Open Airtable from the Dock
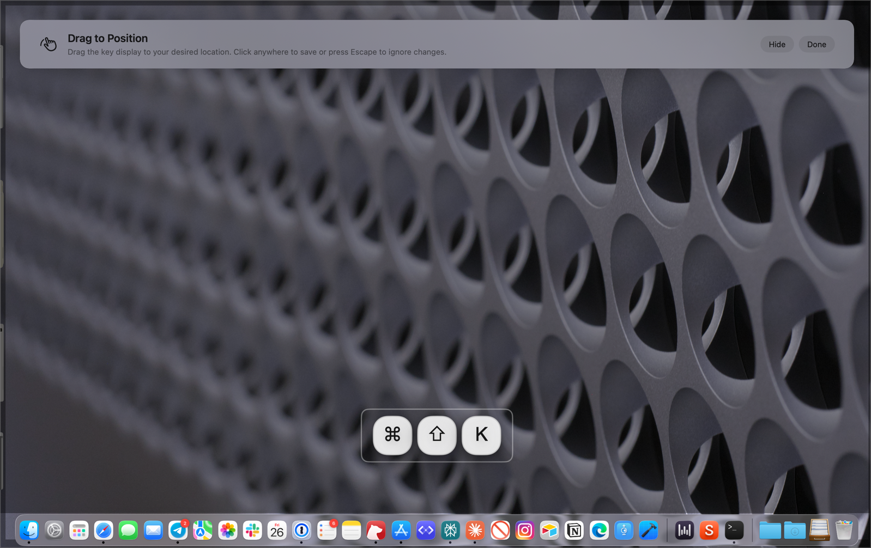 coord(549,530)
